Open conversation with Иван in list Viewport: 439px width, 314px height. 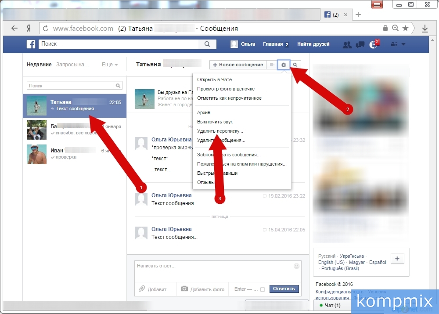75,154
